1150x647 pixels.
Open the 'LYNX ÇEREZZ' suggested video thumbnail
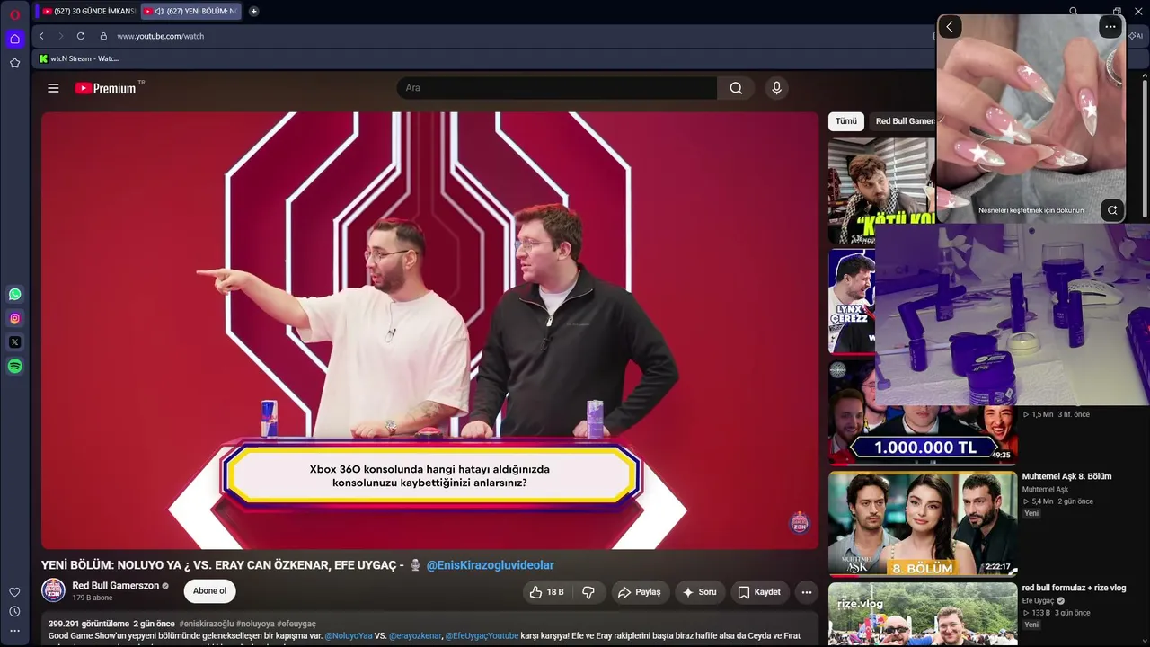click(x=852, y=302)
